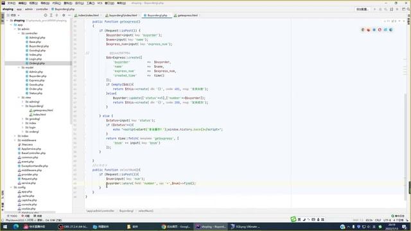Click the expand all icon in Project toolbar
This screenshot has height=231, width=411.
[51, 15]
